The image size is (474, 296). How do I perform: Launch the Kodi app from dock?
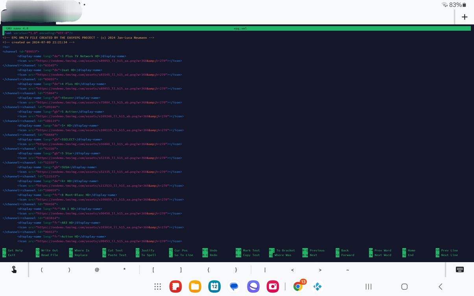coord(317,287)
